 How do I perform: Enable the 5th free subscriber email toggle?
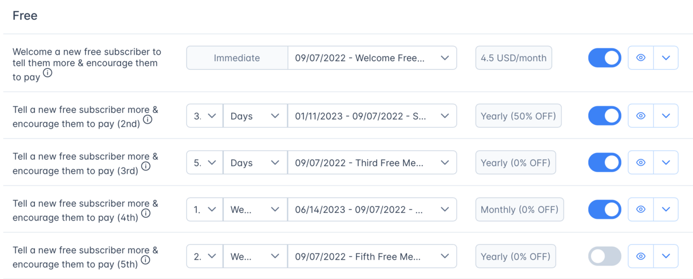point(604,256)
